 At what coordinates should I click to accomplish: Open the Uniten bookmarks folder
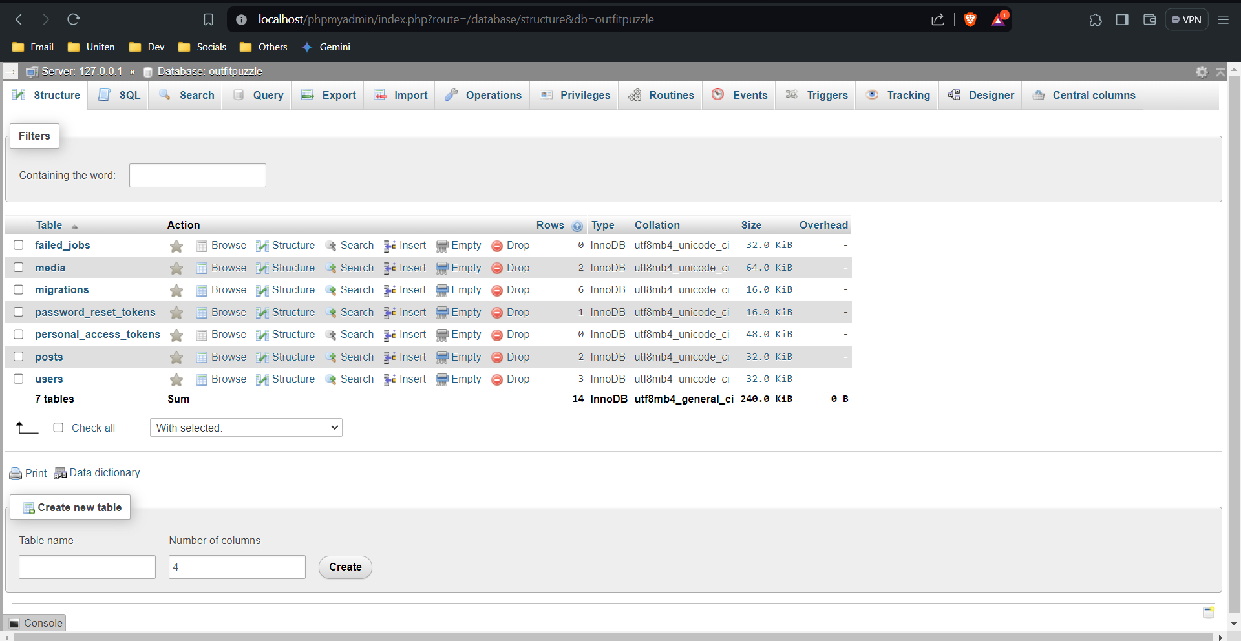tap(91, 47)
